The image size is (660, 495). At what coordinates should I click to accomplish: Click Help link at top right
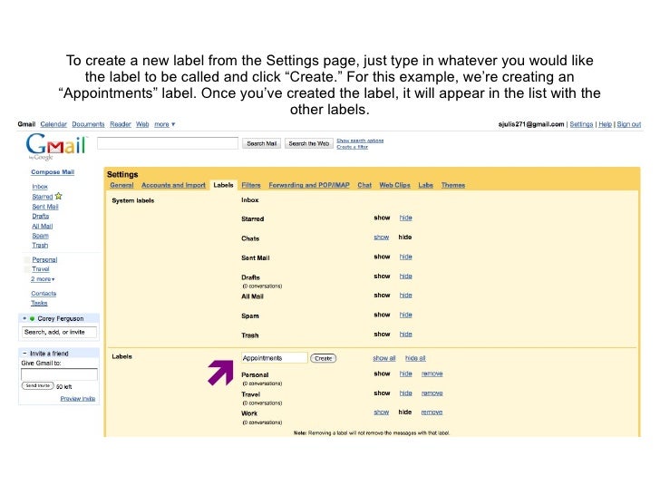click(606, 124)
